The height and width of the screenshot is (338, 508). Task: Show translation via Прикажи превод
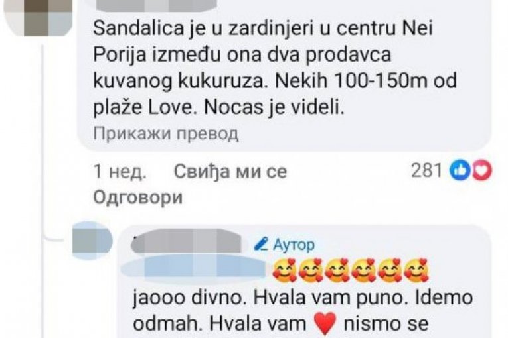(165, 133)
